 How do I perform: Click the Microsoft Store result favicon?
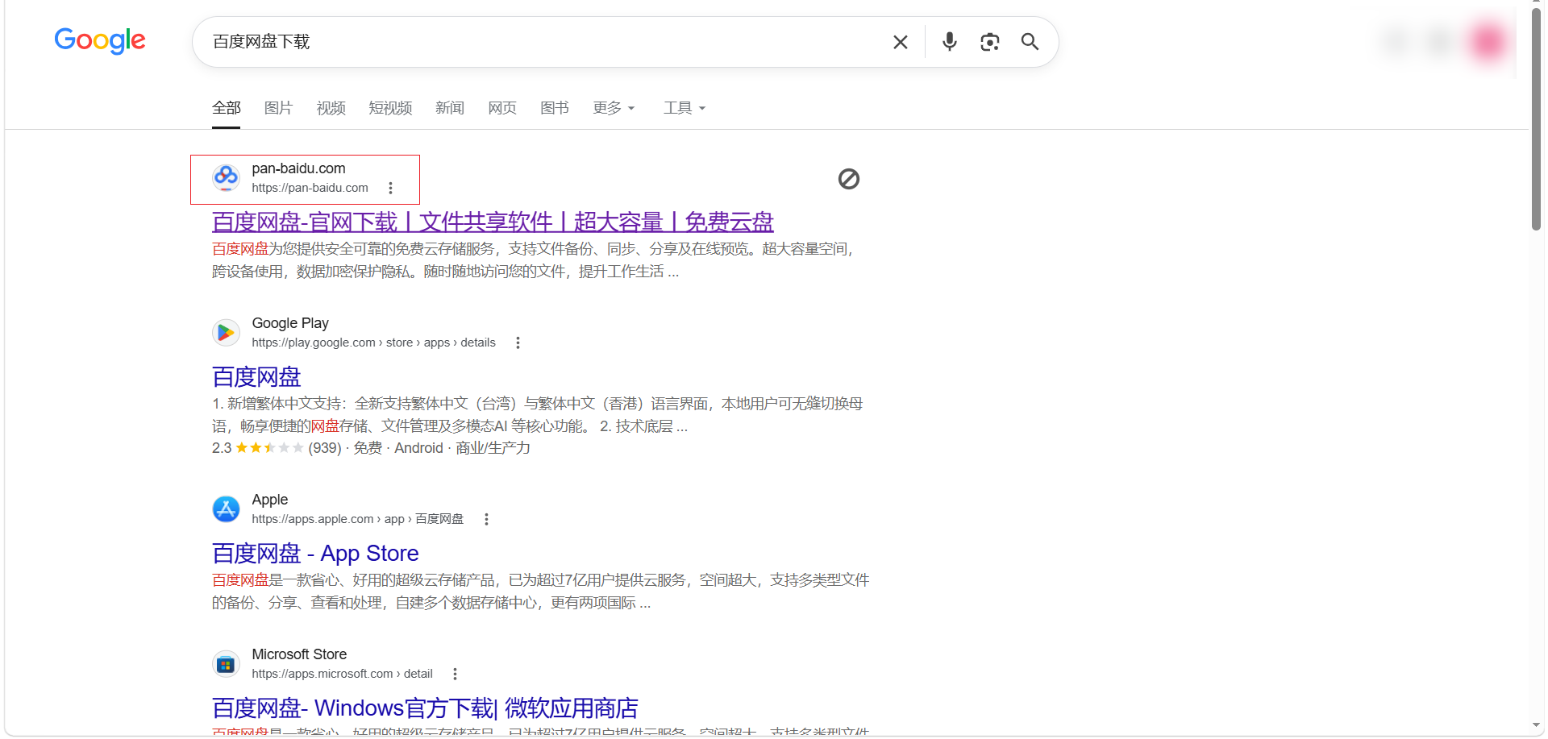click(226, 663)
